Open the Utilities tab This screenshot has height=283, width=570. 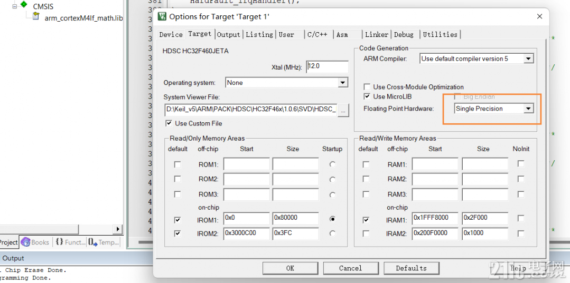[440, 34]
